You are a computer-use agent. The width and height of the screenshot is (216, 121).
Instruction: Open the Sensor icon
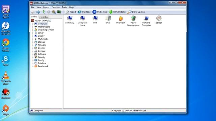159,20
